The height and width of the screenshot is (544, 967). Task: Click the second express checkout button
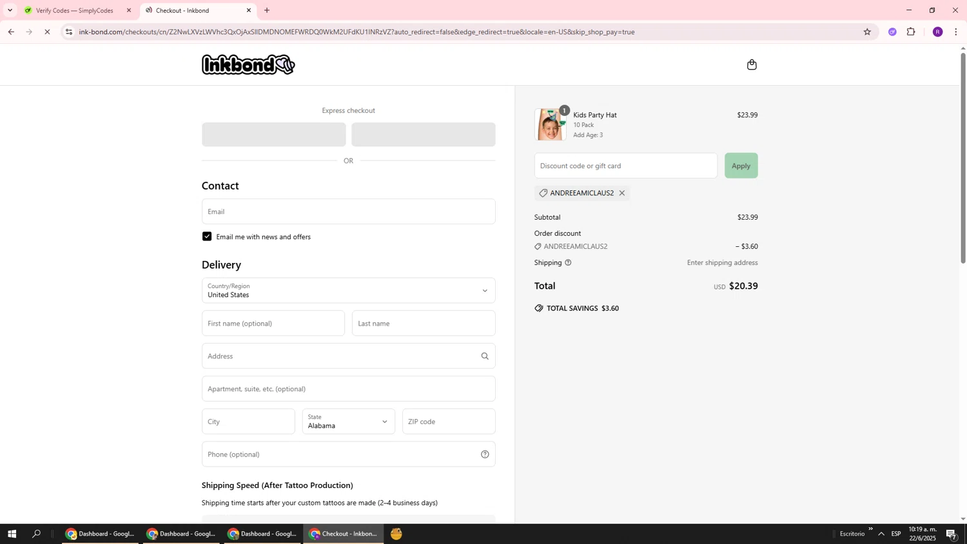(x=423, y=135)
